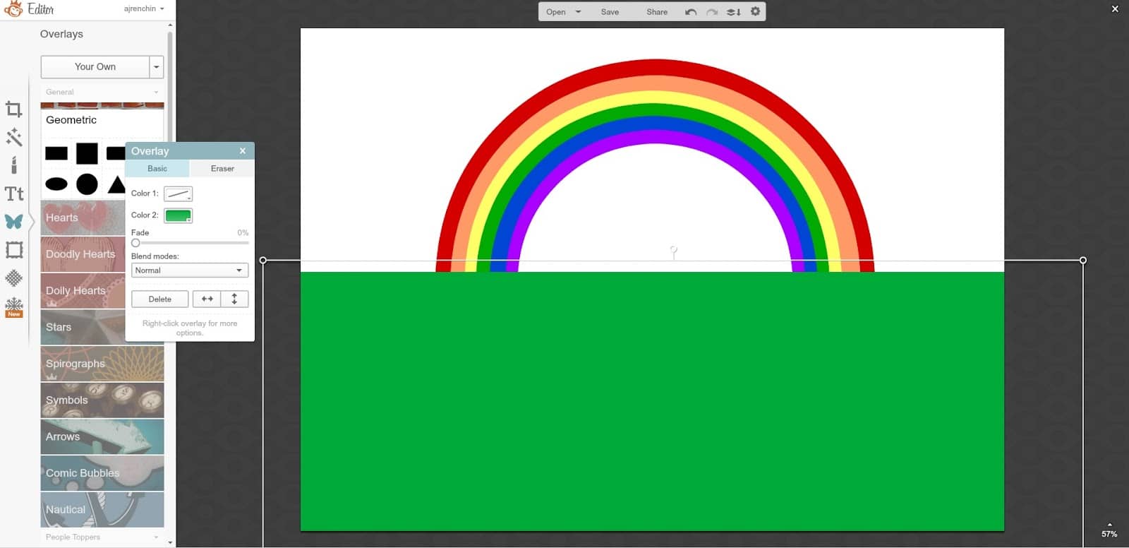This screenshot has width=1129, height=548.
Task: Open the green Color 2 swatch
Action: [x=178, y=215]
